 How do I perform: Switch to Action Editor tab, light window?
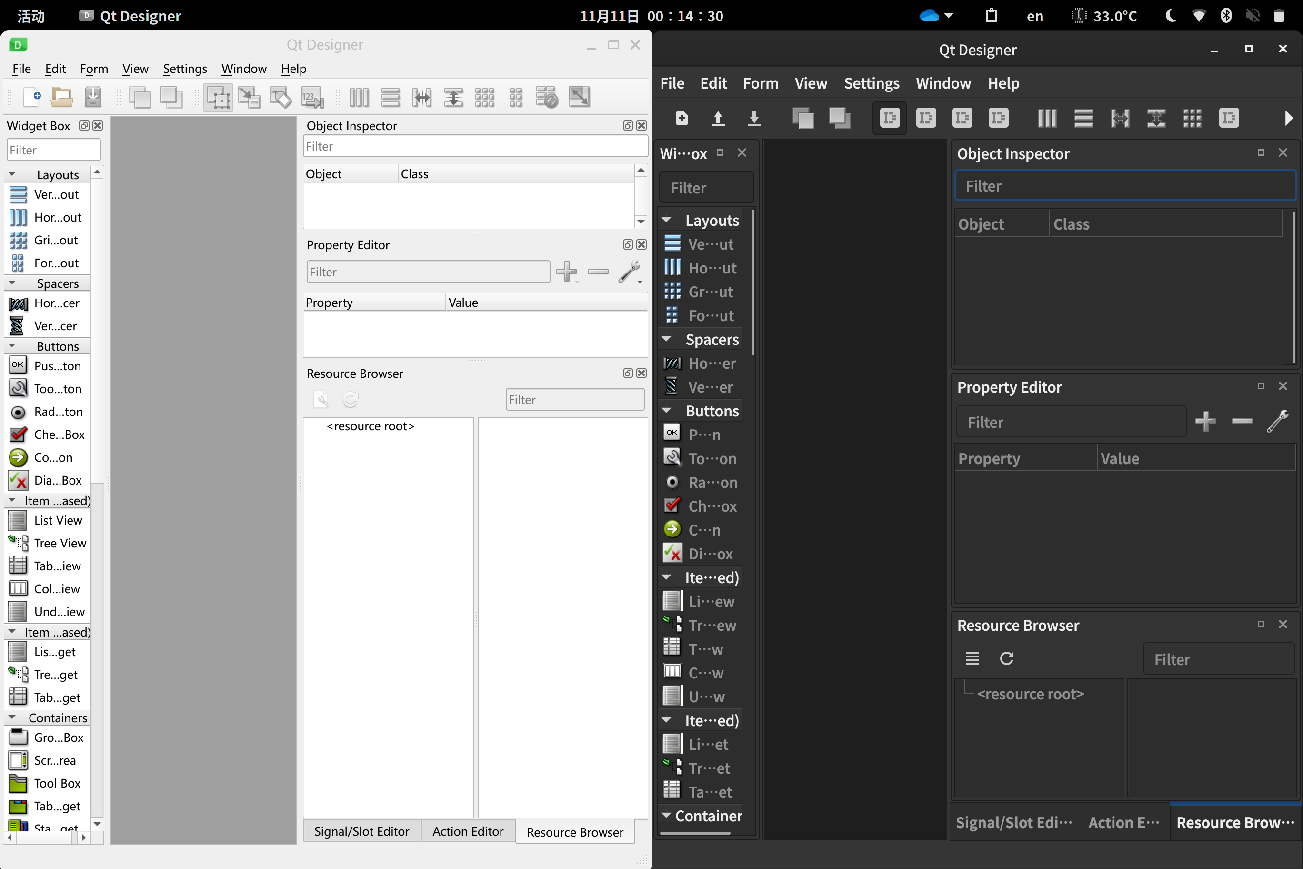click(x=468, y=831)
